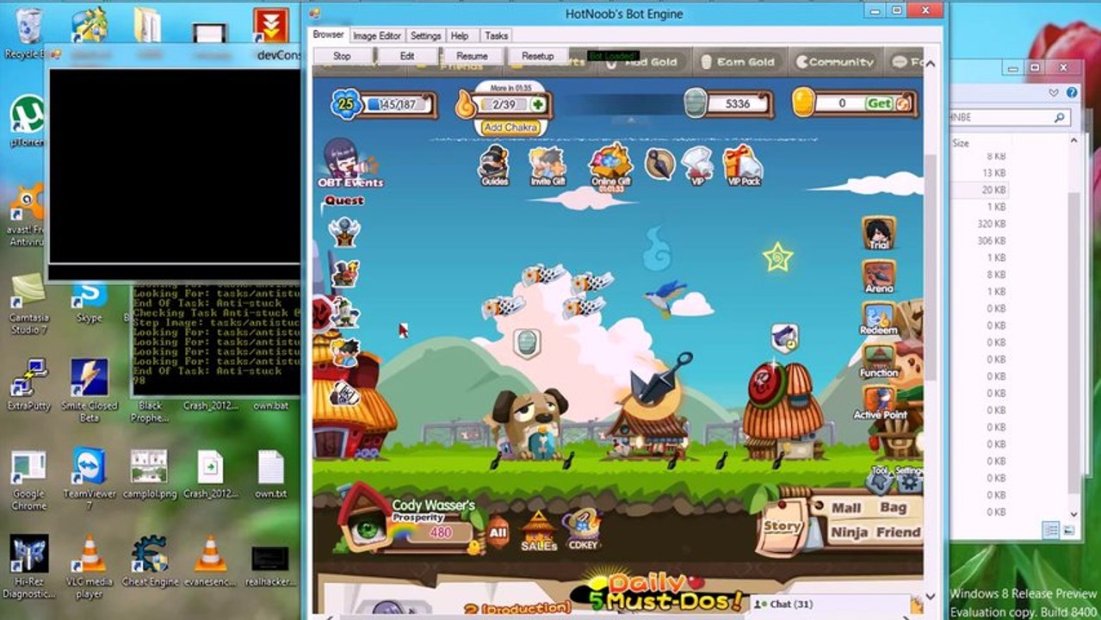The image size is (1101, 620).
Task: Click the Stop button
Action: [342, 56]
